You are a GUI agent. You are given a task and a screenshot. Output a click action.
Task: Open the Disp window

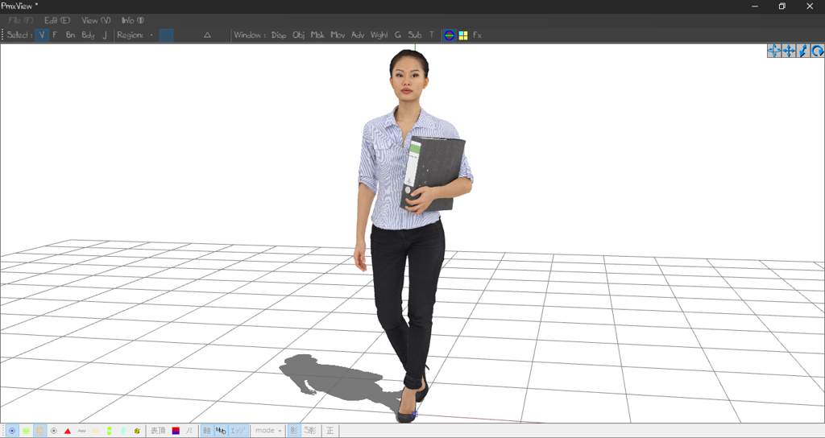tap(278, 35)
